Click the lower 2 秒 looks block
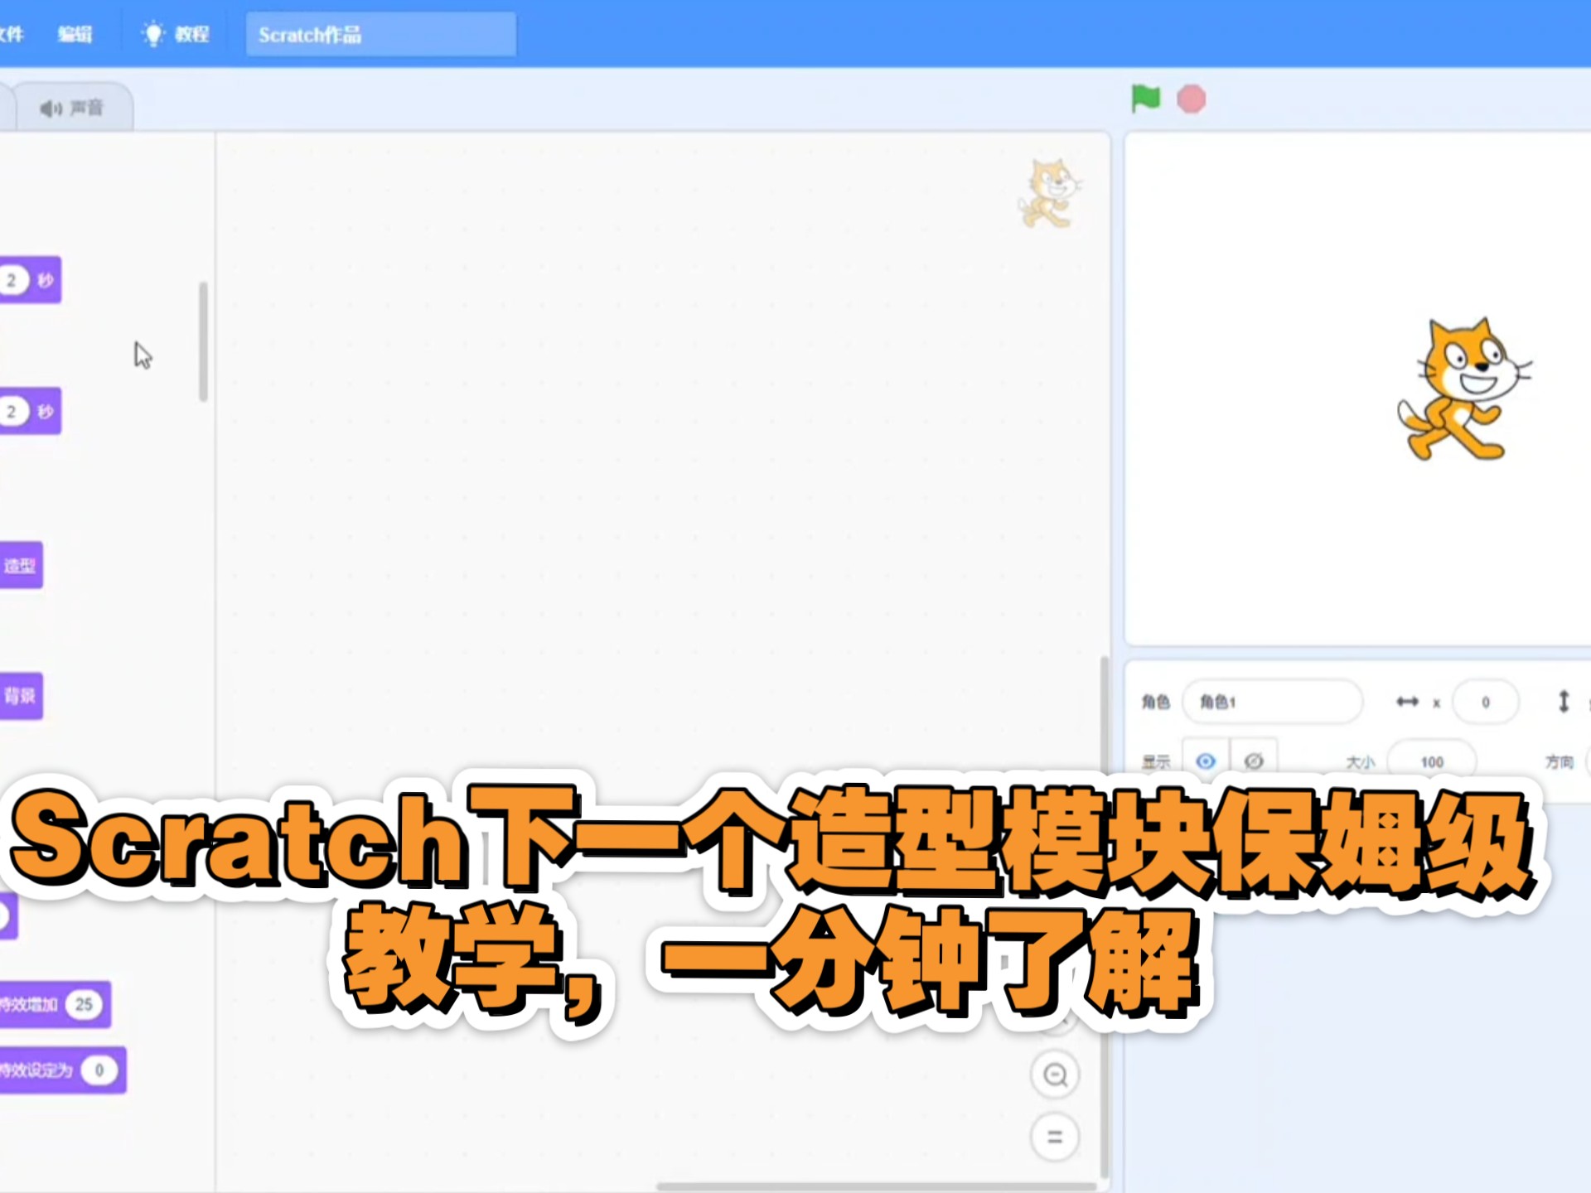The height and width of the screenshot is (1193, 1591). [30, 411]
